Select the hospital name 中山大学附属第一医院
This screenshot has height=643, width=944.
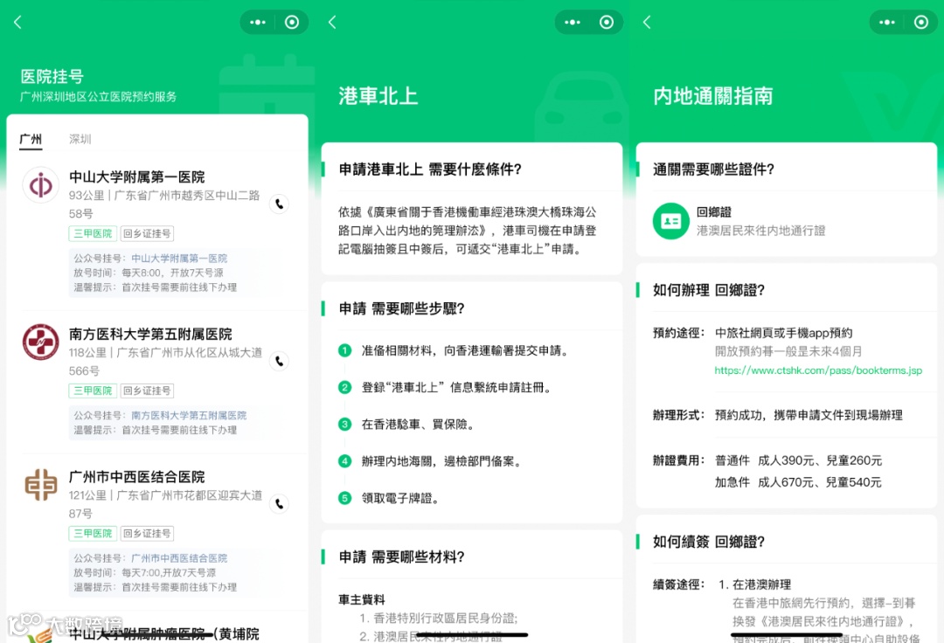pos(136,176)
